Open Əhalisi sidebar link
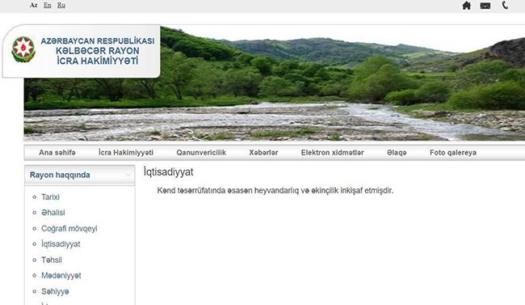 tap(52, 213)
